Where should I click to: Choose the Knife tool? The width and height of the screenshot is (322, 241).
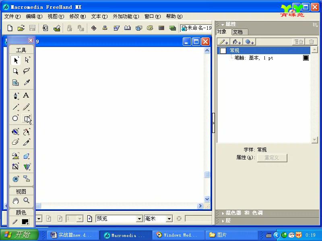(x=27, y=142)
